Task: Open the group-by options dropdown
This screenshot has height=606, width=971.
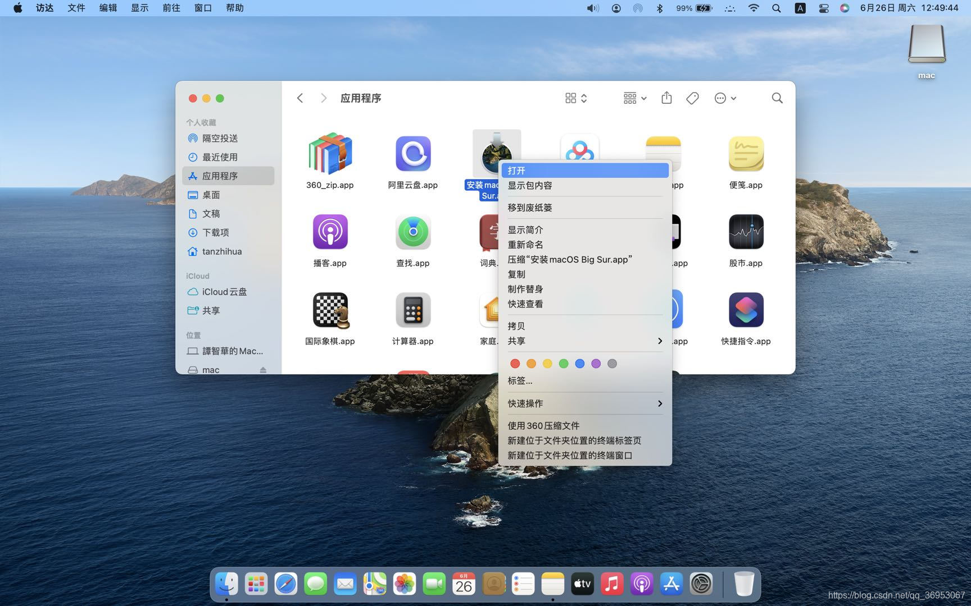Action: click(x=635, y=98)
